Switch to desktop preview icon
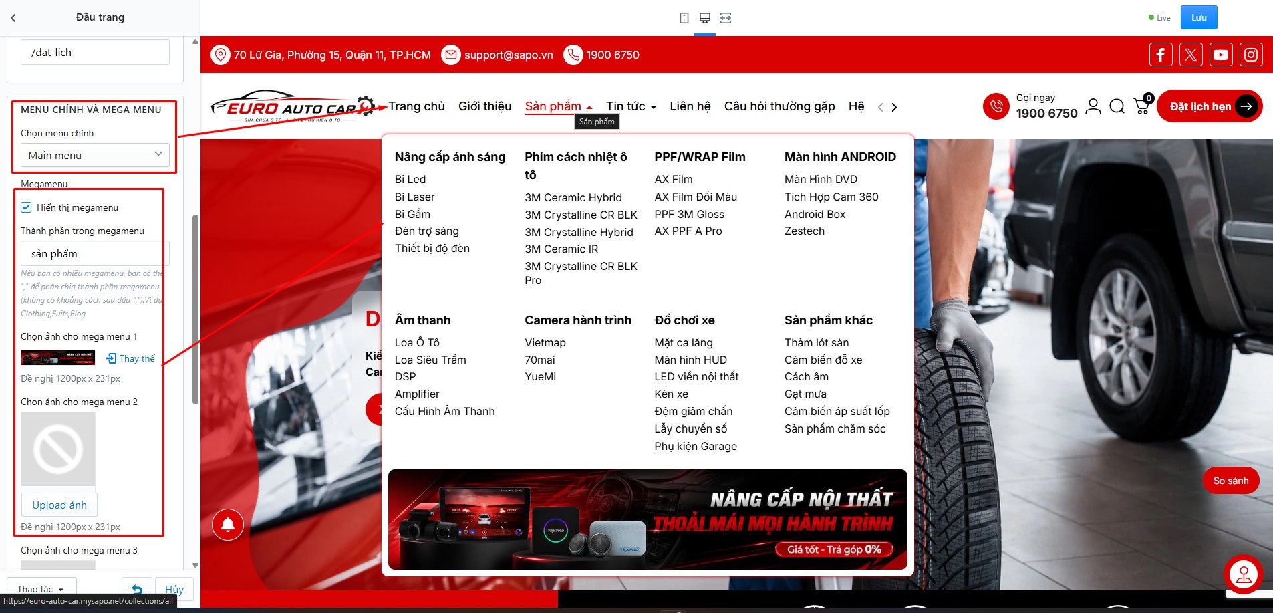The width and height of the screenshot is (1273, 613). pos(704,18)
